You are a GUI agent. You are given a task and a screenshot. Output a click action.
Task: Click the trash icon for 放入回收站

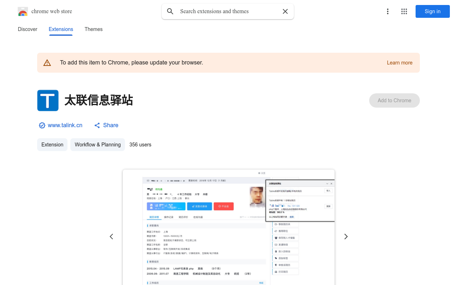[276, 251]
